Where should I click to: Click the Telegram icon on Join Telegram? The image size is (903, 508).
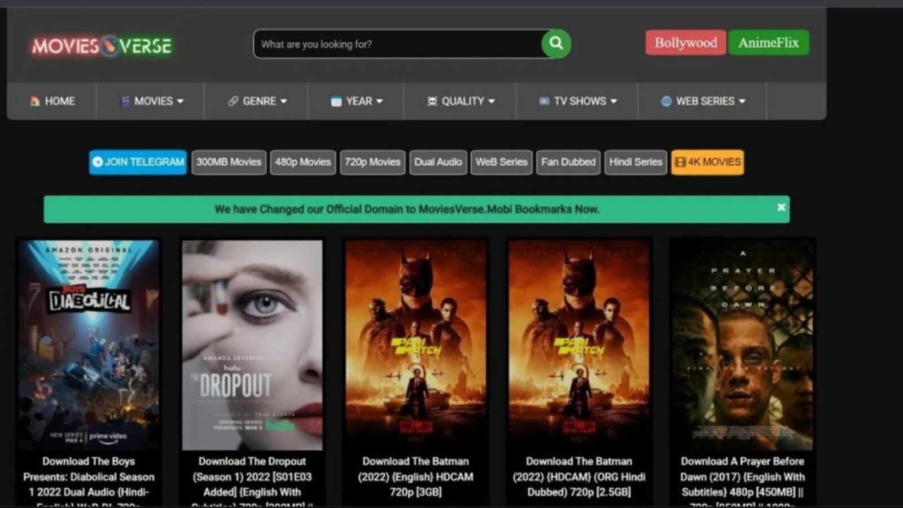pyautogui.click(x=97, y=162)
